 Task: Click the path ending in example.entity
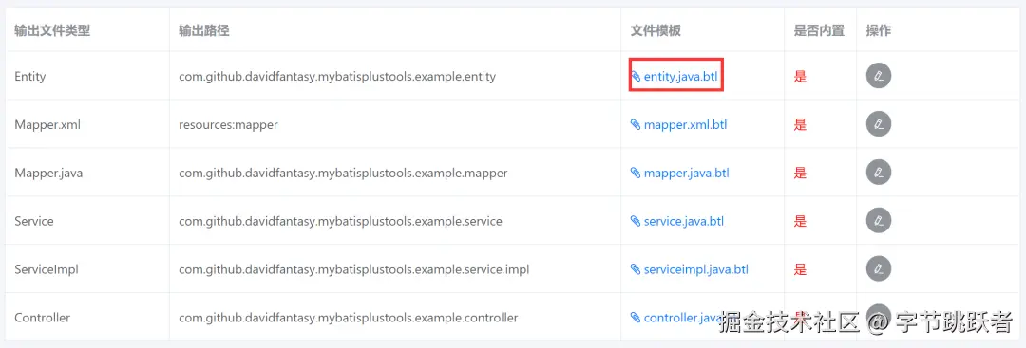(x=337, y=77)
